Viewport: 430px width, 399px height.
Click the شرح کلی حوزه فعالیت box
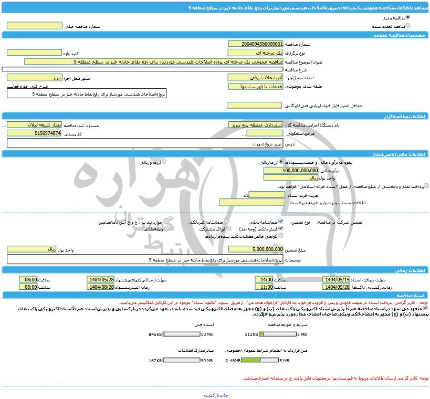(x=87, y=93)
